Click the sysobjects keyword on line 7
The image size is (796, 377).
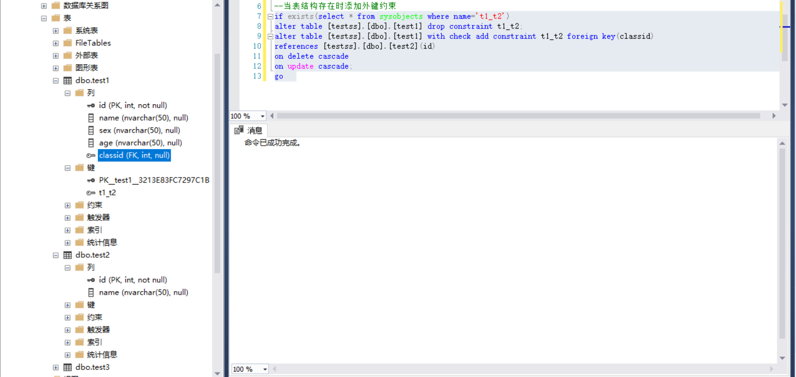pyautogui.click(x=401, y=16)
